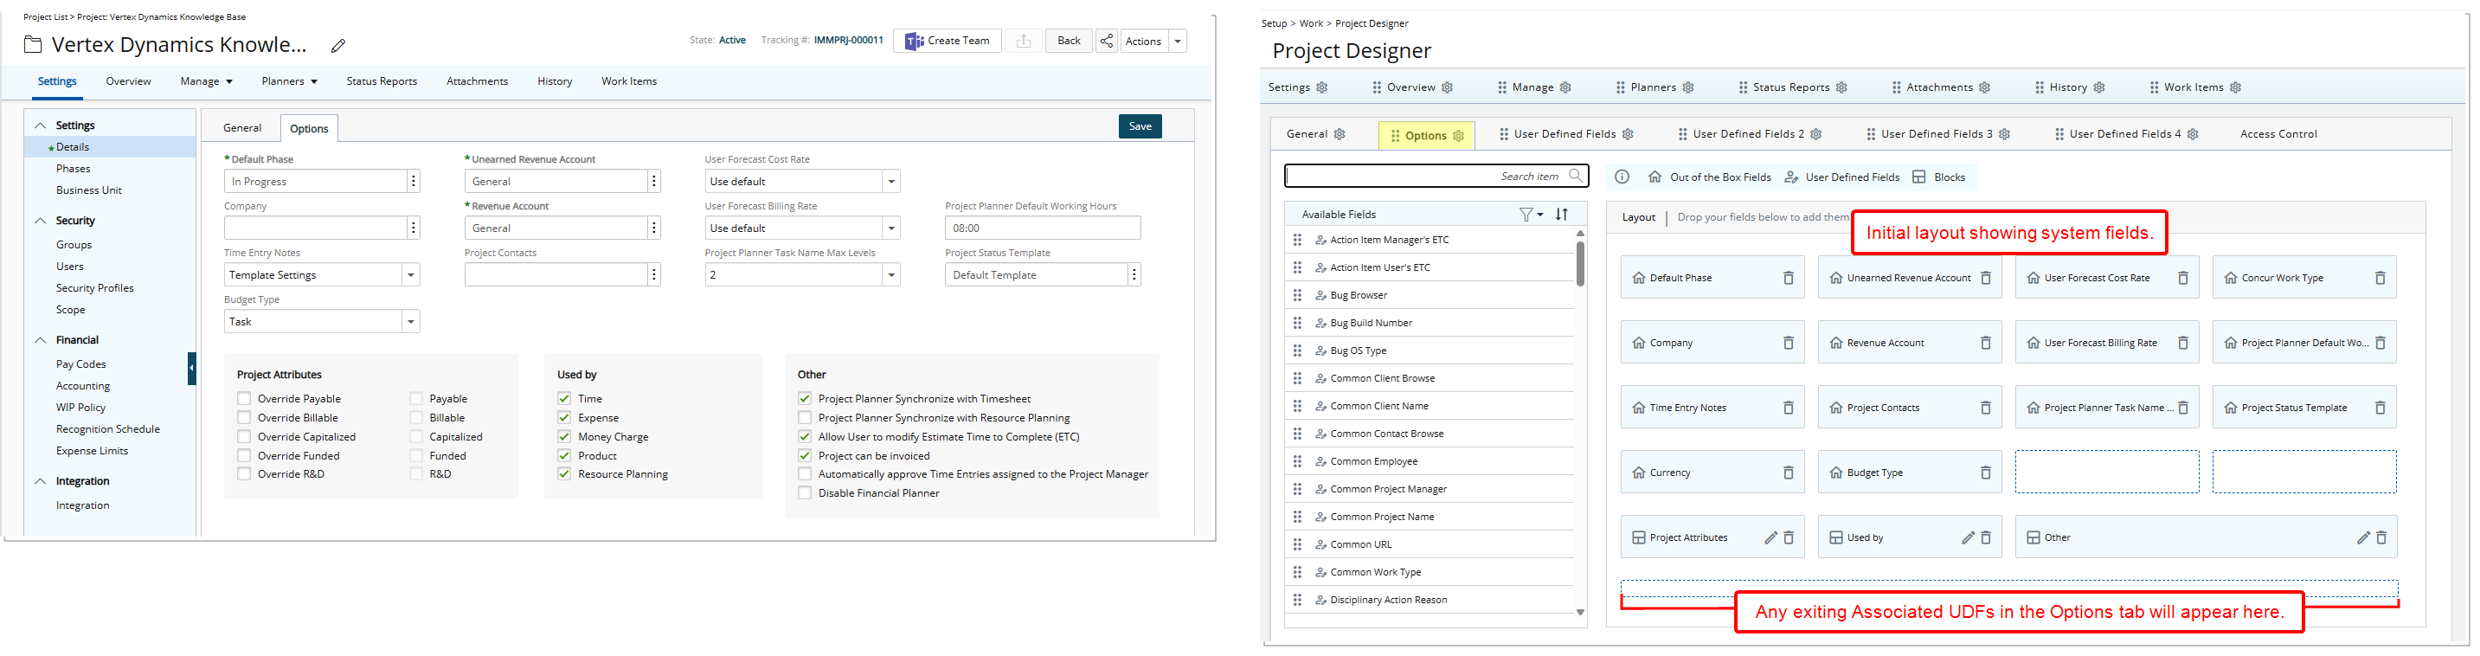
Task: Enable the Override Payable checkbox
Action: pyautogui.click(x=245, y=399)
